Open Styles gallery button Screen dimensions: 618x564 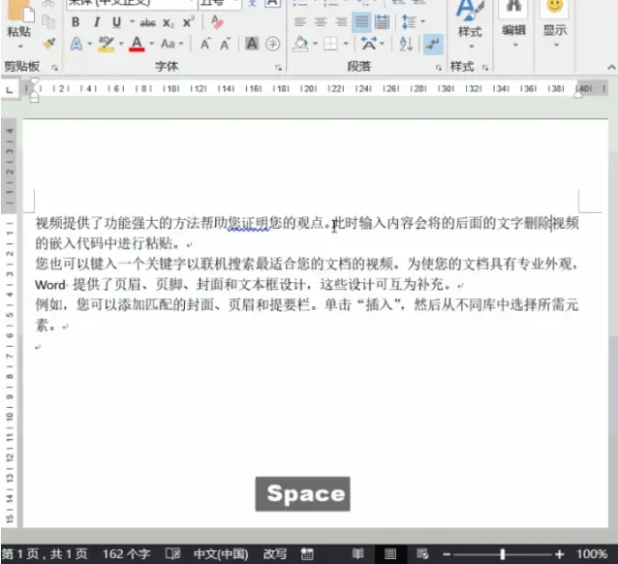pos(470,25)
